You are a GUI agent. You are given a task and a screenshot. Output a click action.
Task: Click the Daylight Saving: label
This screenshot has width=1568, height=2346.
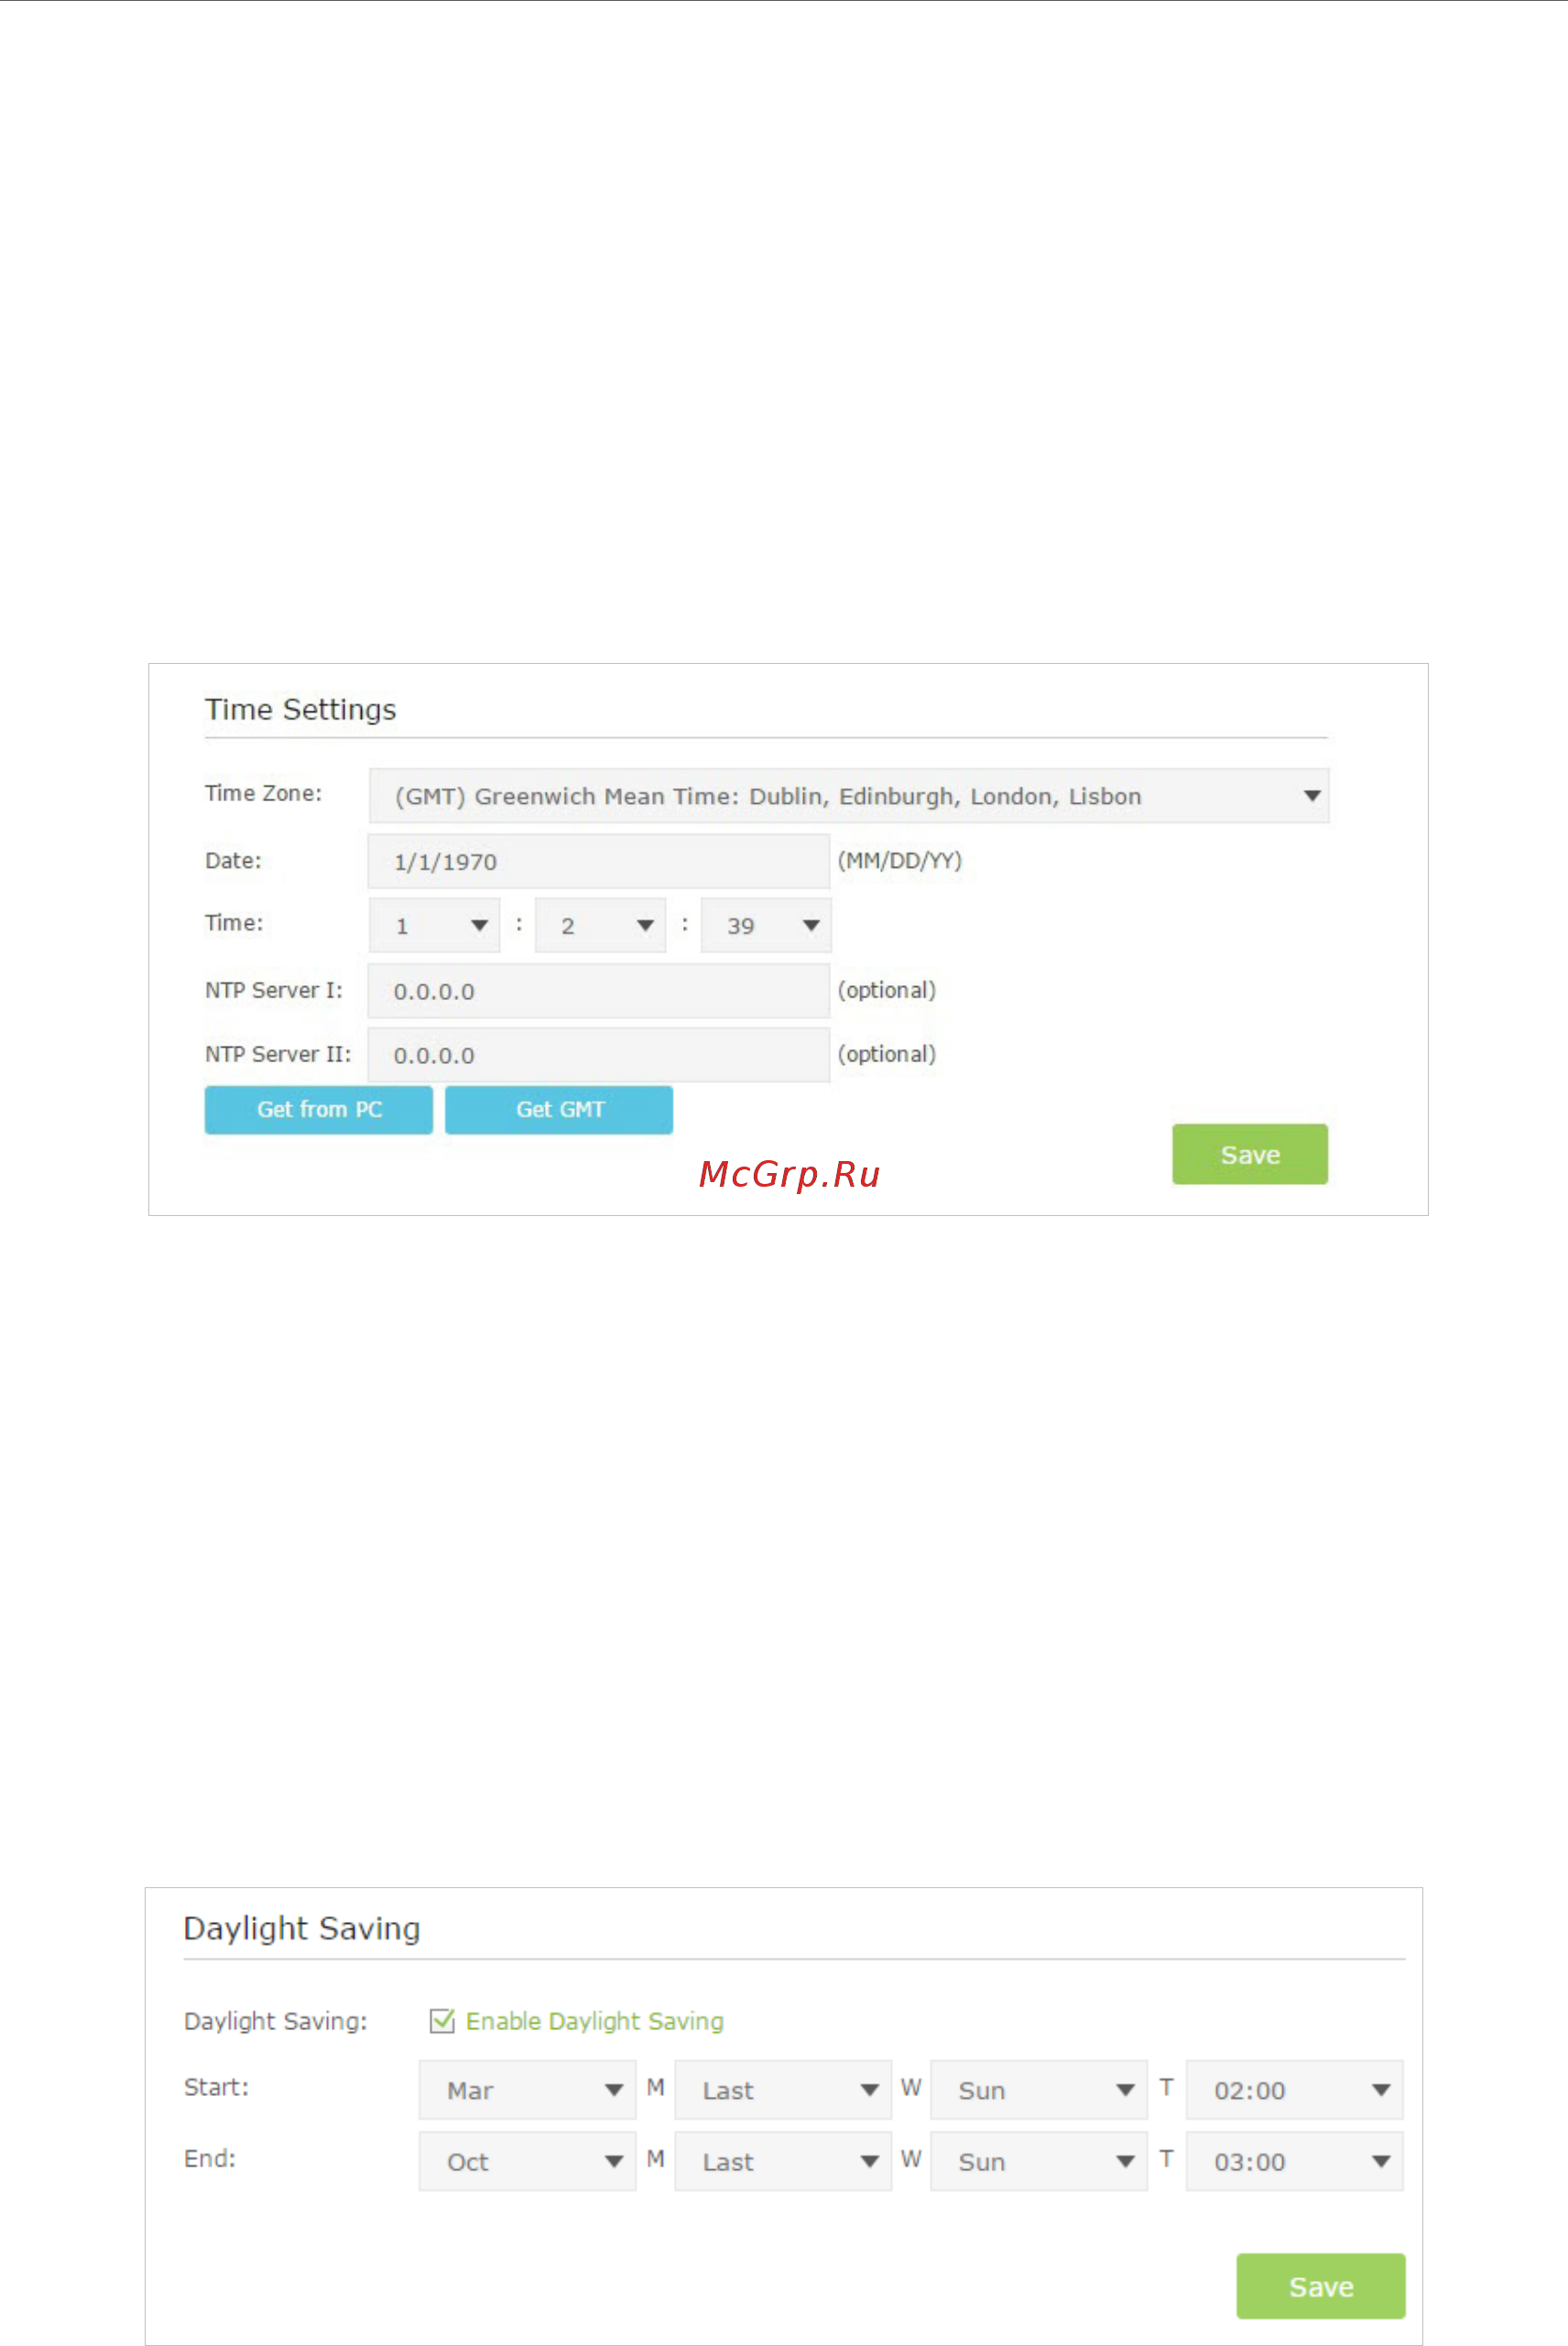point(276,2022)
